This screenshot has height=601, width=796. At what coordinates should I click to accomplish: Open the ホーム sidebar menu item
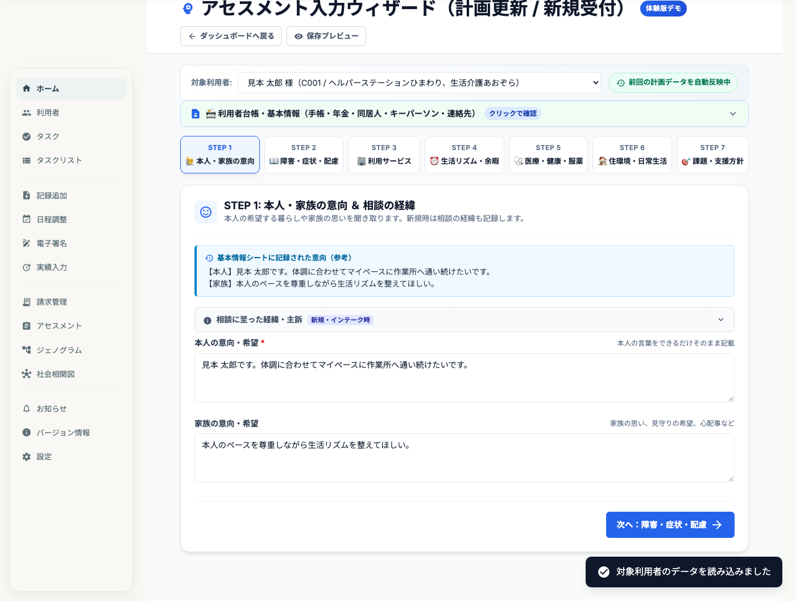(x=71, y=89)
